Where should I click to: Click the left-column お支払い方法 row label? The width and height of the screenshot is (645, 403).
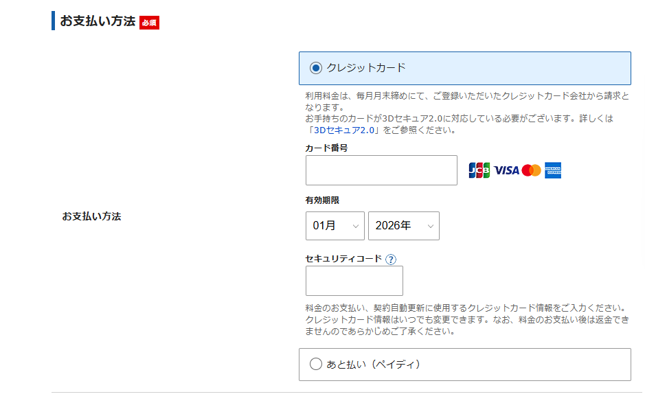pos(91,216)
